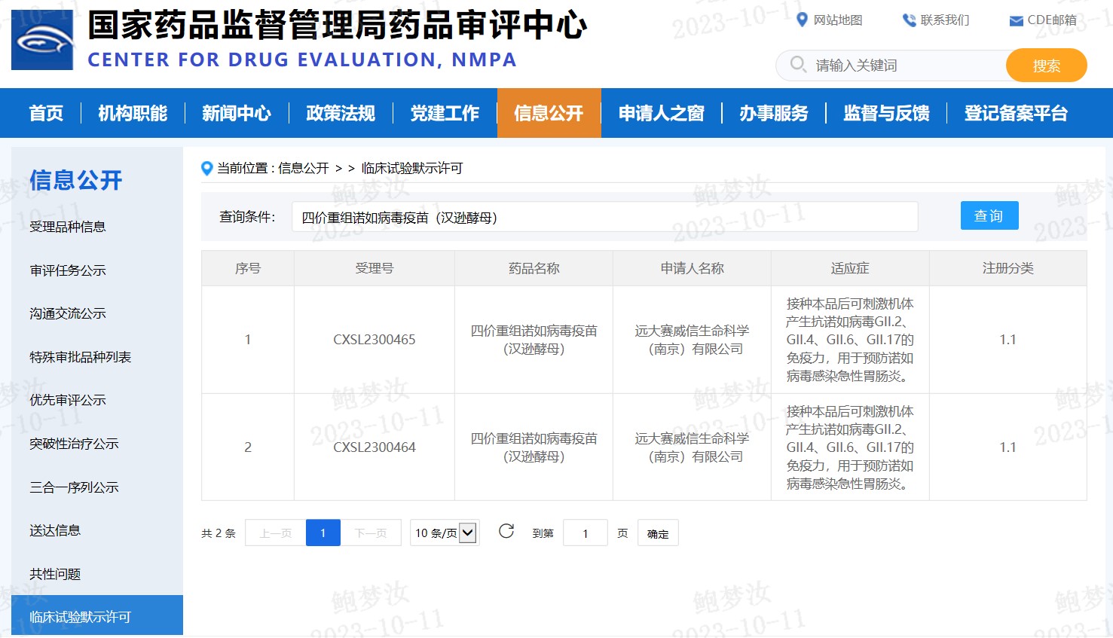This screenshot has height=638, width=1113.
Task: Open the 办事服务 menu
Action: pyautogui.click(x=774, y=113)
